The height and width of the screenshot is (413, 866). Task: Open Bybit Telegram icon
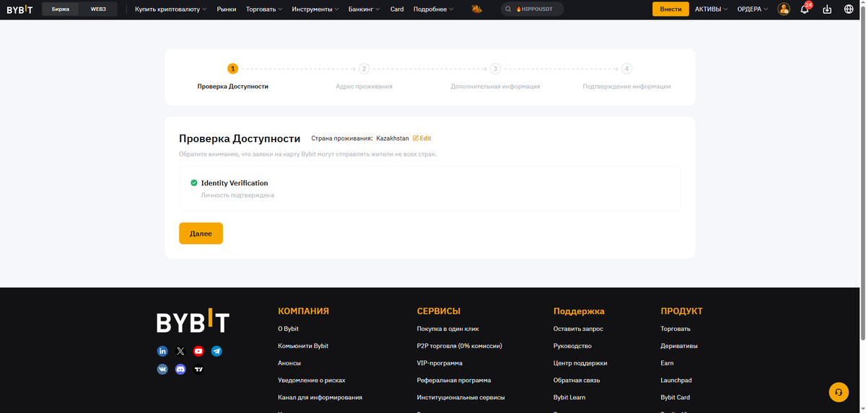[216, 351]
